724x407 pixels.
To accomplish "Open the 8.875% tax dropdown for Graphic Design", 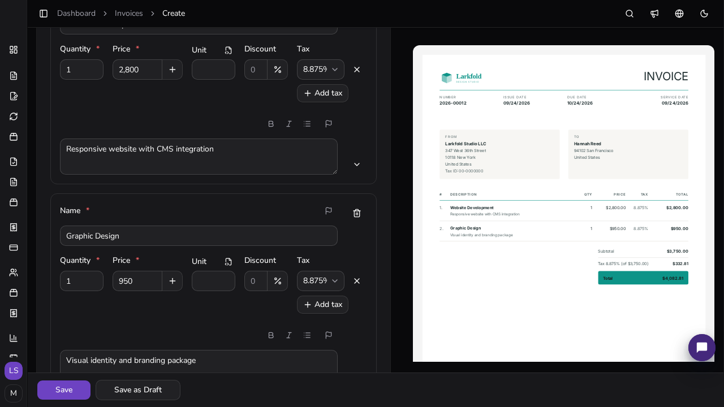I will (x=321, y=281).
